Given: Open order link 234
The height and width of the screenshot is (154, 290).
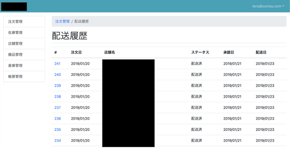Looking at the screenshot, I should coord(58,140).
